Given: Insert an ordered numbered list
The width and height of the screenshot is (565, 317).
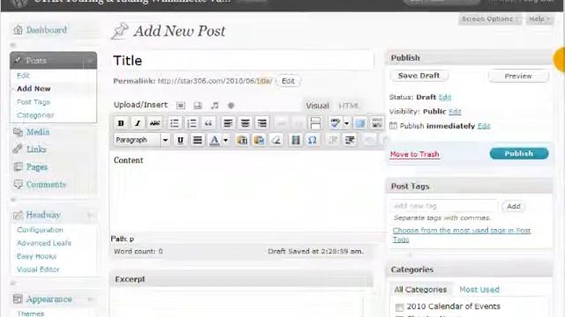Looking at the screenshot, I should pyautogui.click(x=192, y=123).
